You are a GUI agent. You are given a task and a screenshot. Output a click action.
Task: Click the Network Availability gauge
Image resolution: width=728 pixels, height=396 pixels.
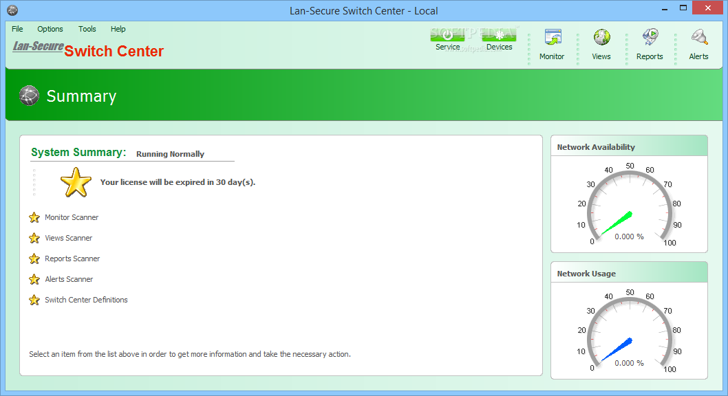click(630, 206)
